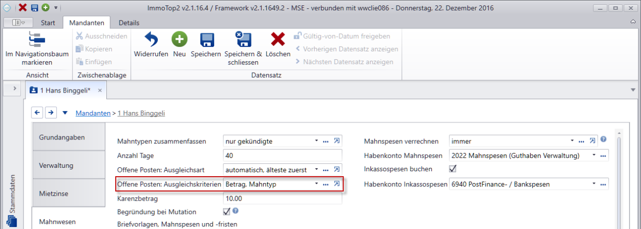This screenshot has height=229, width=641.
Task: Open Mahnspesen verrechnen dropdown arrow
Action: pyautogui.click(x=573, y=141)
